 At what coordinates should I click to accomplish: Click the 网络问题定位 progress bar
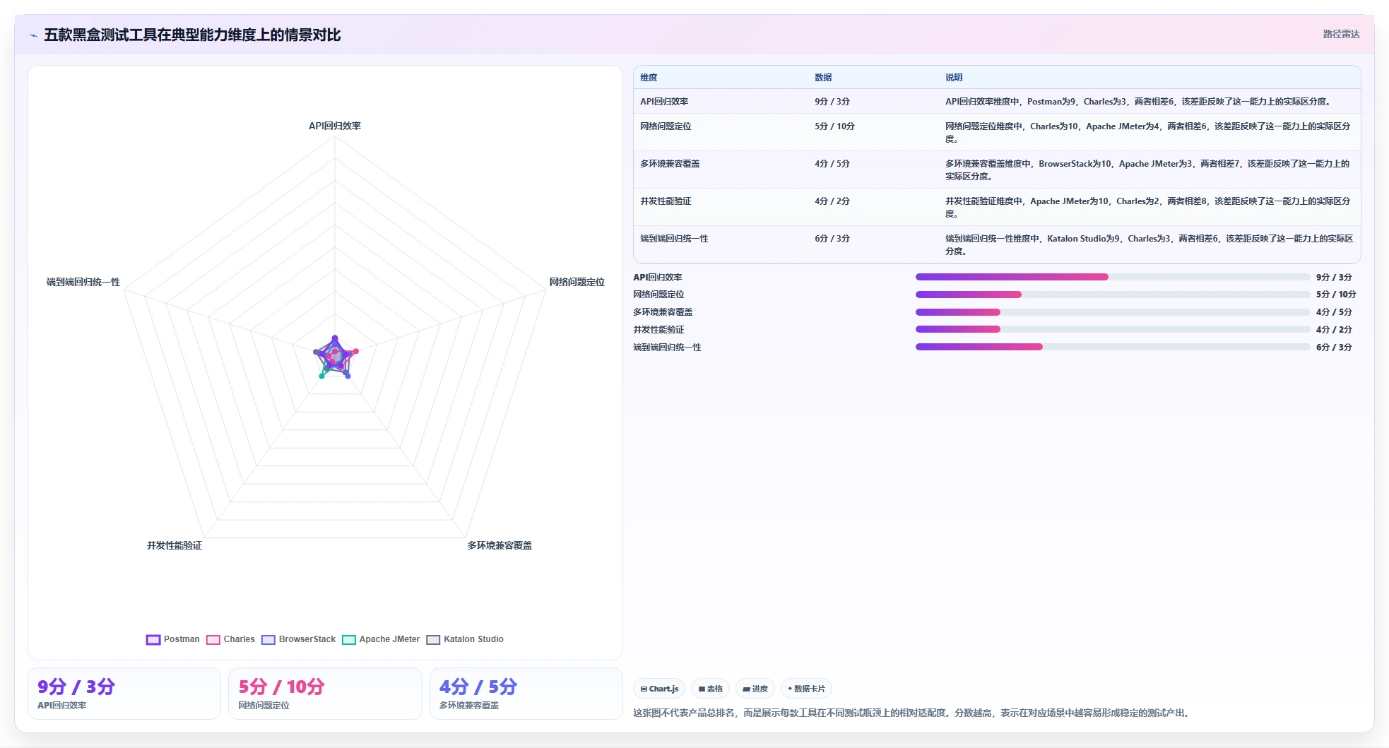point(1113,295)
